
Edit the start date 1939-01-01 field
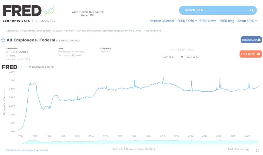coord(168,57)
